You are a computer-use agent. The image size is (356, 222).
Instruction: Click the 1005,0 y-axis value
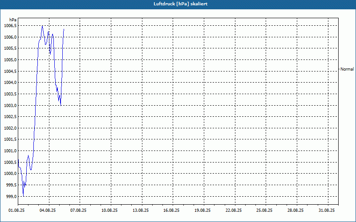pyautogui.click(x=10, y=60)
